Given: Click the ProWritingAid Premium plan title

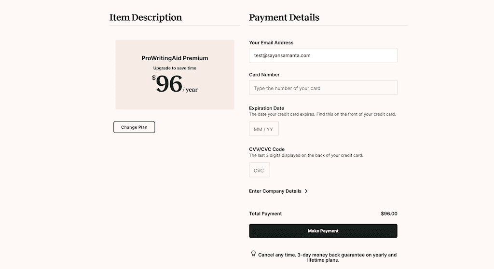Looking at the screenshot, I should point(175,58).
